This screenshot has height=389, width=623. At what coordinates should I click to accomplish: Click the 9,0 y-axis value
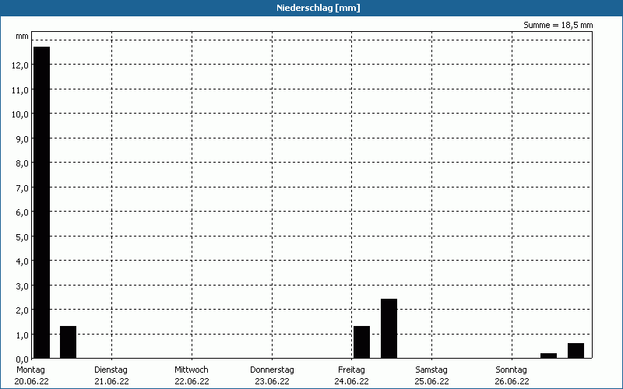[x=23, y=139]
